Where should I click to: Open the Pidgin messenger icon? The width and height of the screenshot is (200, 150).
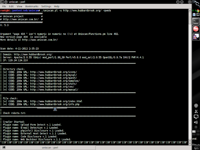[x=196, y=37]
